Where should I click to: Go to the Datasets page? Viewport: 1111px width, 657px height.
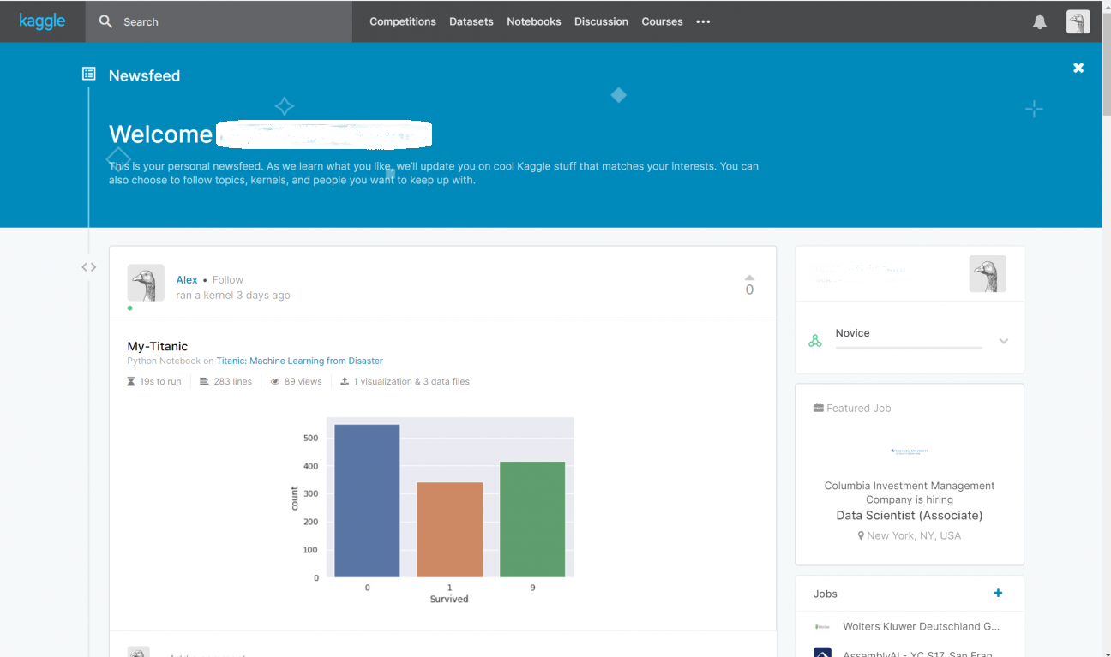coord(471,21)
